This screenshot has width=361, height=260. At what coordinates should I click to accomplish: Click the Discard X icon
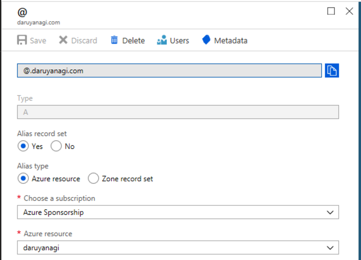(x=63, y=40)
